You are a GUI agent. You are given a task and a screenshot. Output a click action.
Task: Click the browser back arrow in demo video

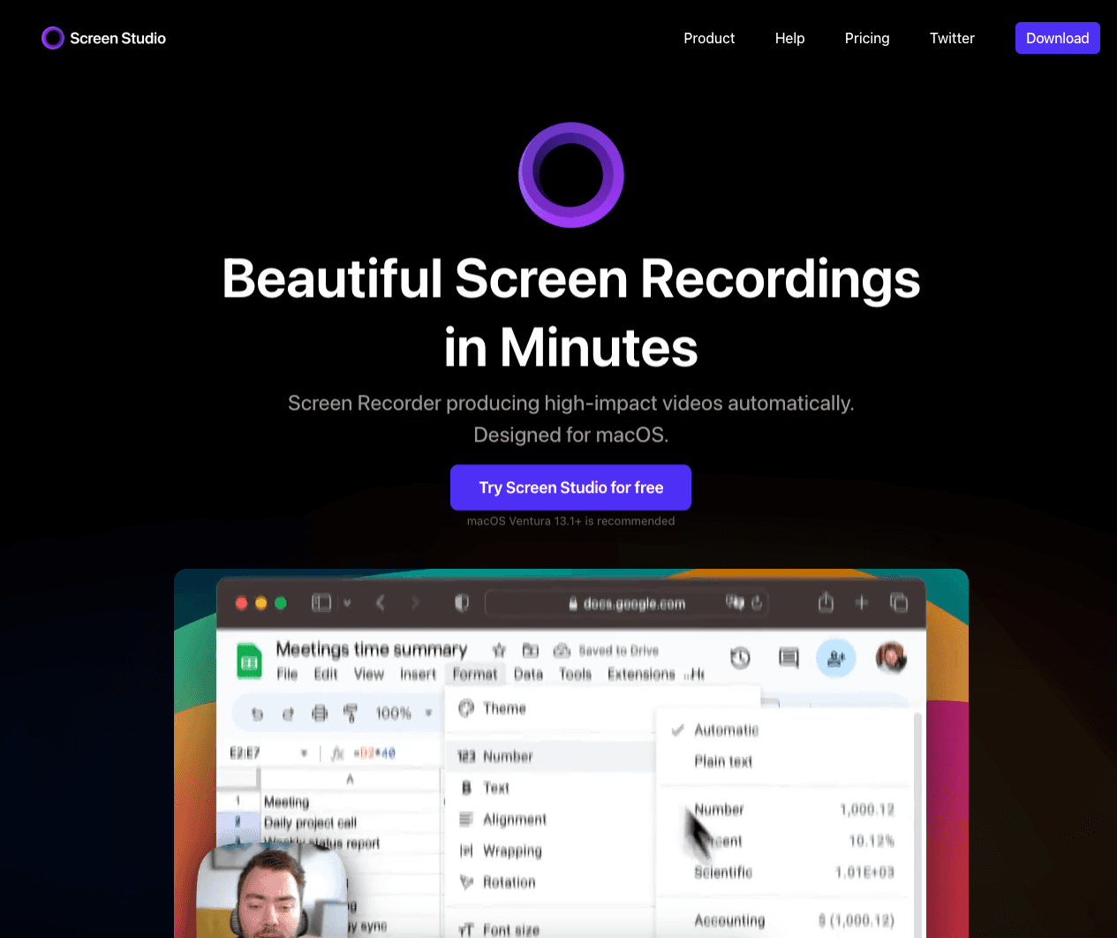(x=381, y=603)
